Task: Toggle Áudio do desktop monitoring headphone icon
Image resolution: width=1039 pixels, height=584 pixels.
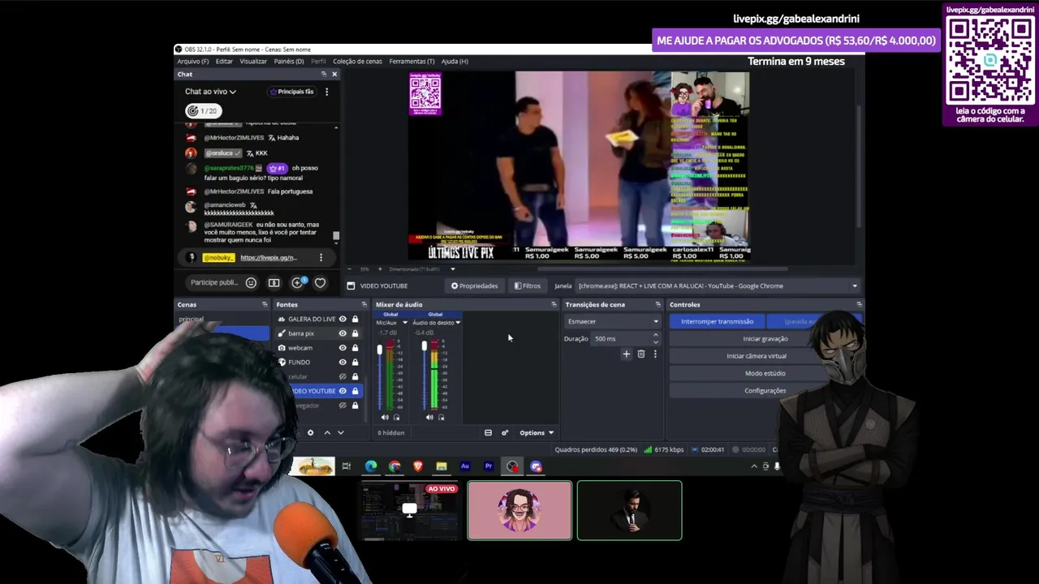Action: 441,417
